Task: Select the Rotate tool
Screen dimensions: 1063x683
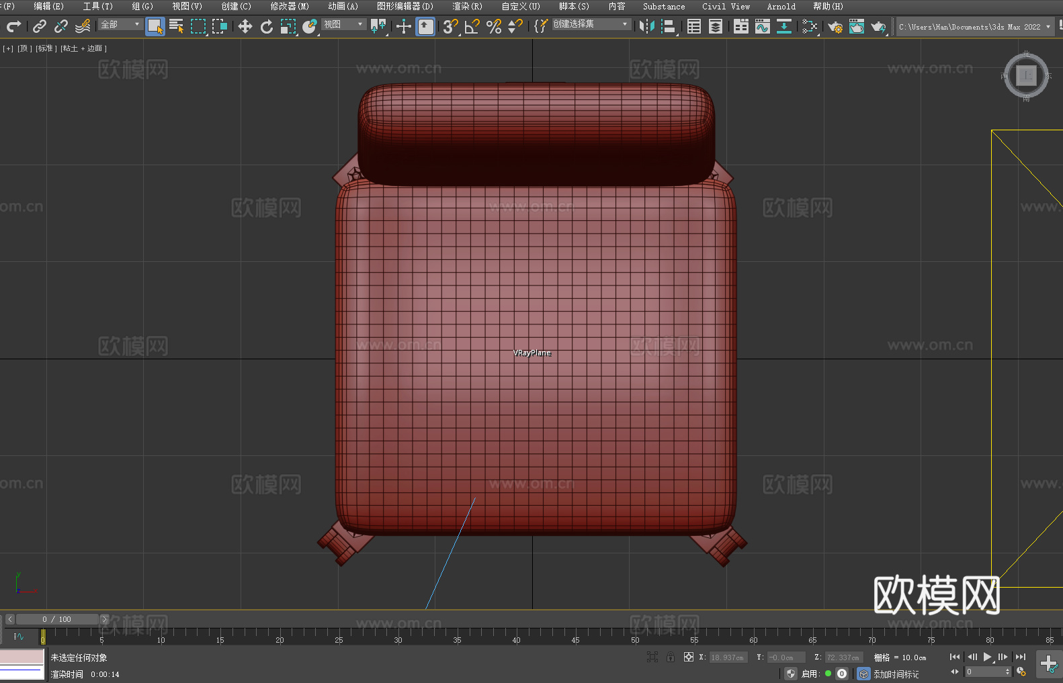Action: pos(267,26)
